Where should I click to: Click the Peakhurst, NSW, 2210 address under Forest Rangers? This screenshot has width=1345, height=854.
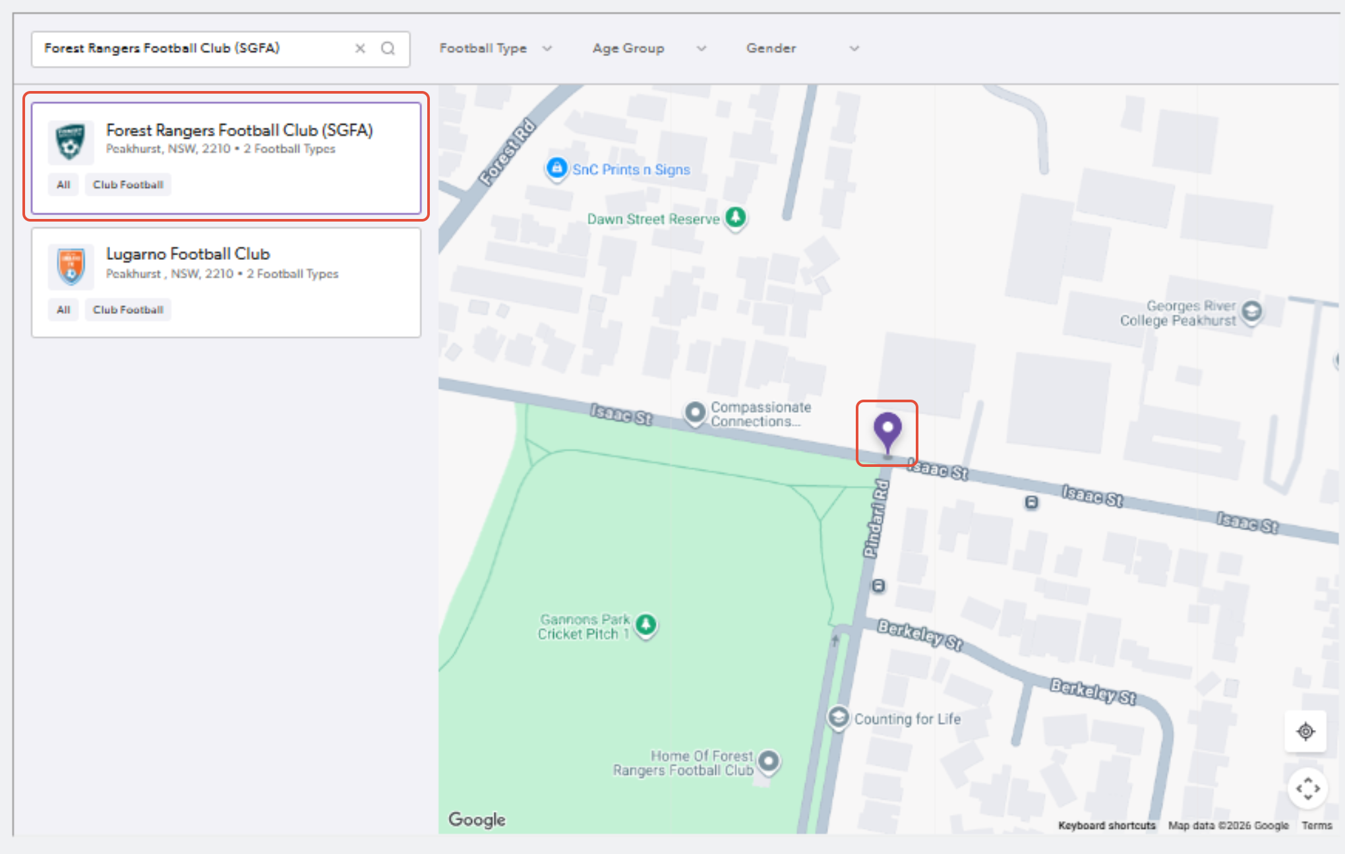pyautogui.click(x=168, y=149)
